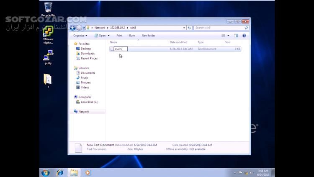Open the putty desktop shortcut

48,56
